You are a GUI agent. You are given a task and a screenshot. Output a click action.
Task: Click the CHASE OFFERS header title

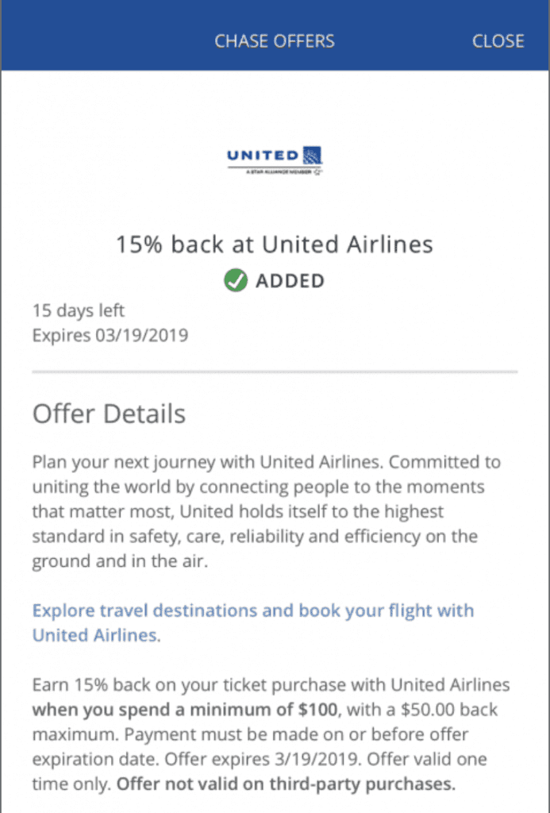click(275, 41)
